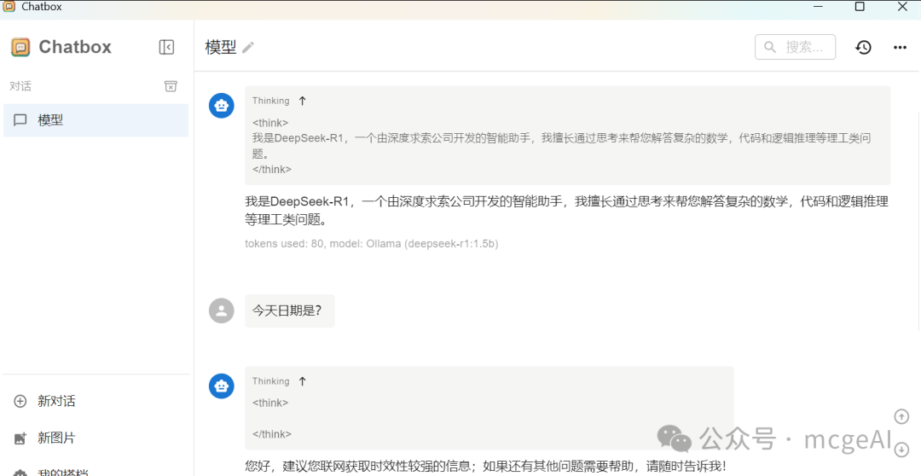Jump to top with the up arrow button
Screen dimensions: 921x476
click(901, 416)
